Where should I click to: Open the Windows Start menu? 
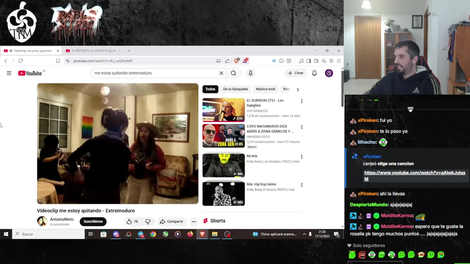click(x=6, y=234)
